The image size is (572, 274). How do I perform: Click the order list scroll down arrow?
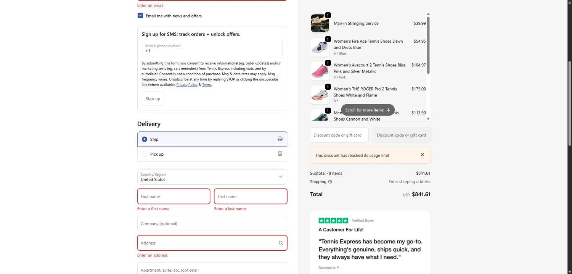click(428, 119)
